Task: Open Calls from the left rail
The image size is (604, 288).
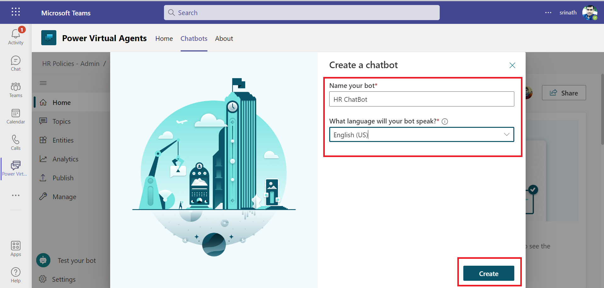Action: [16, 142]
